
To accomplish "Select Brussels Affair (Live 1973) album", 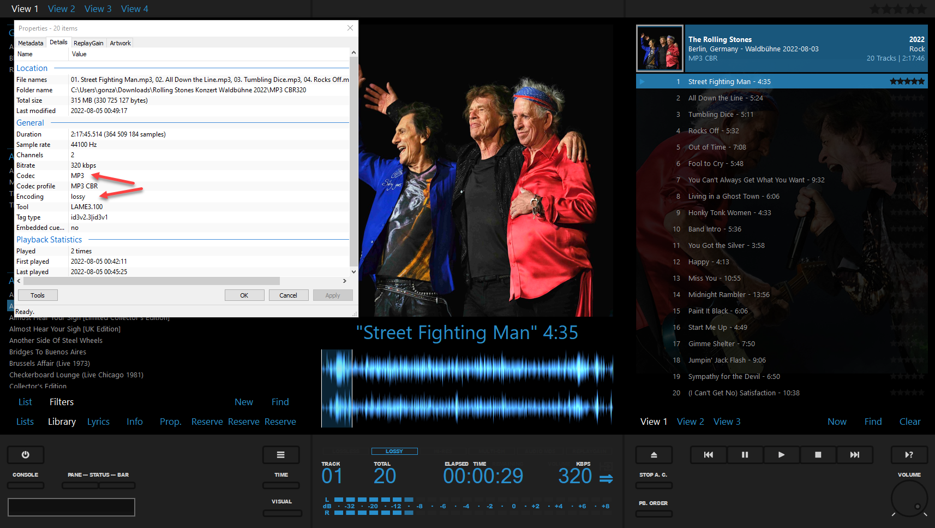I will [50, 364].
